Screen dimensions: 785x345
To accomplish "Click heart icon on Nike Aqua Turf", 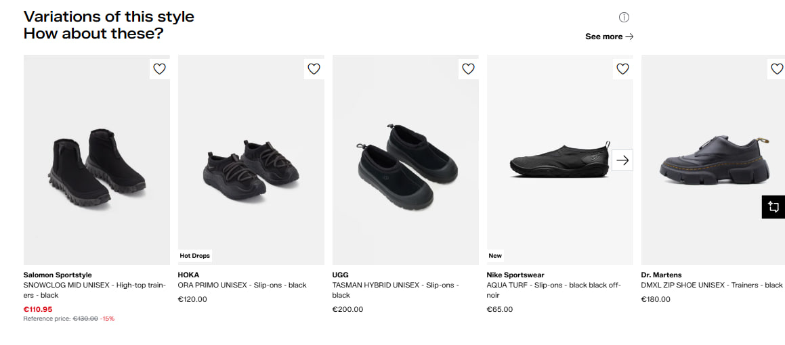I will click(x=622, y=68).
